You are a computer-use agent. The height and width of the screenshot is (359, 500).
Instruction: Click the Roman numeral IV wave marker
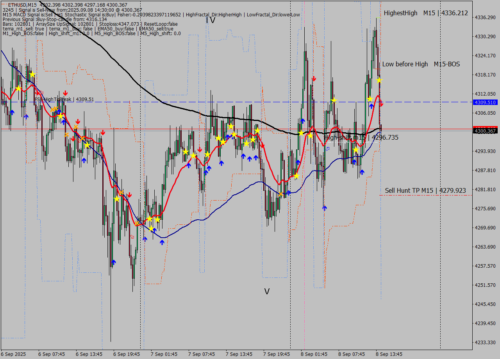tap(211, 20)
